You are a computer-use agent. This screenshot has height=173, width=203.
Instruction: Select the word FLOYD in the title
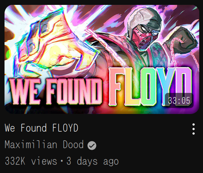click(65, 128)
